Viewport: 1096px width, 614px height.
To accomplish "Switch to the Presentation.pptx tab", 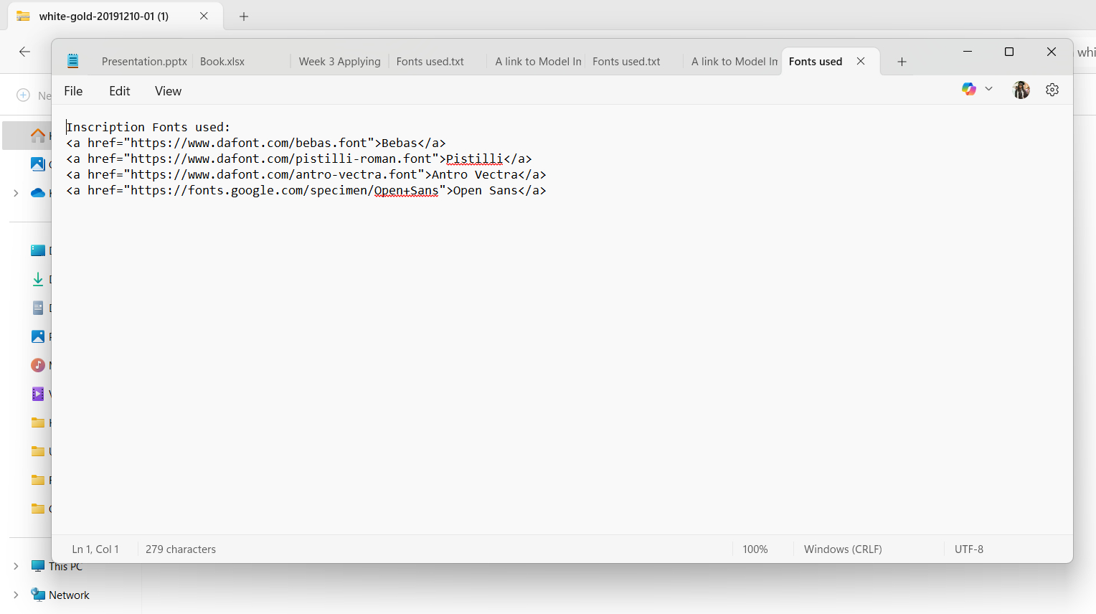I will [143, 62].
